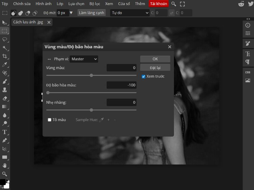Open the Info panel icon
254x190 pixels.
[x=248, y=25]
